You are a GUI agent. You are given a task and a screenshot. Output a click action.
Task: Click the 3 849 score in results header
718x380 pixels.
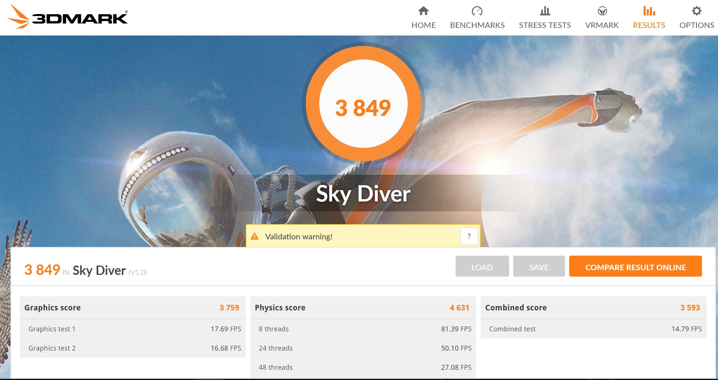pos(42,270)
